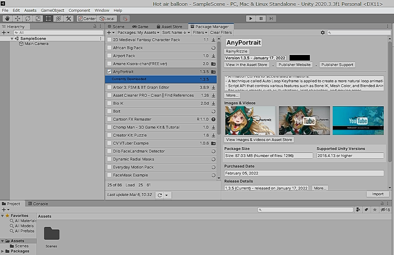This screenshot has height=255, width=394.
Task: Expand the Packages folder
Action: [2, 251]
